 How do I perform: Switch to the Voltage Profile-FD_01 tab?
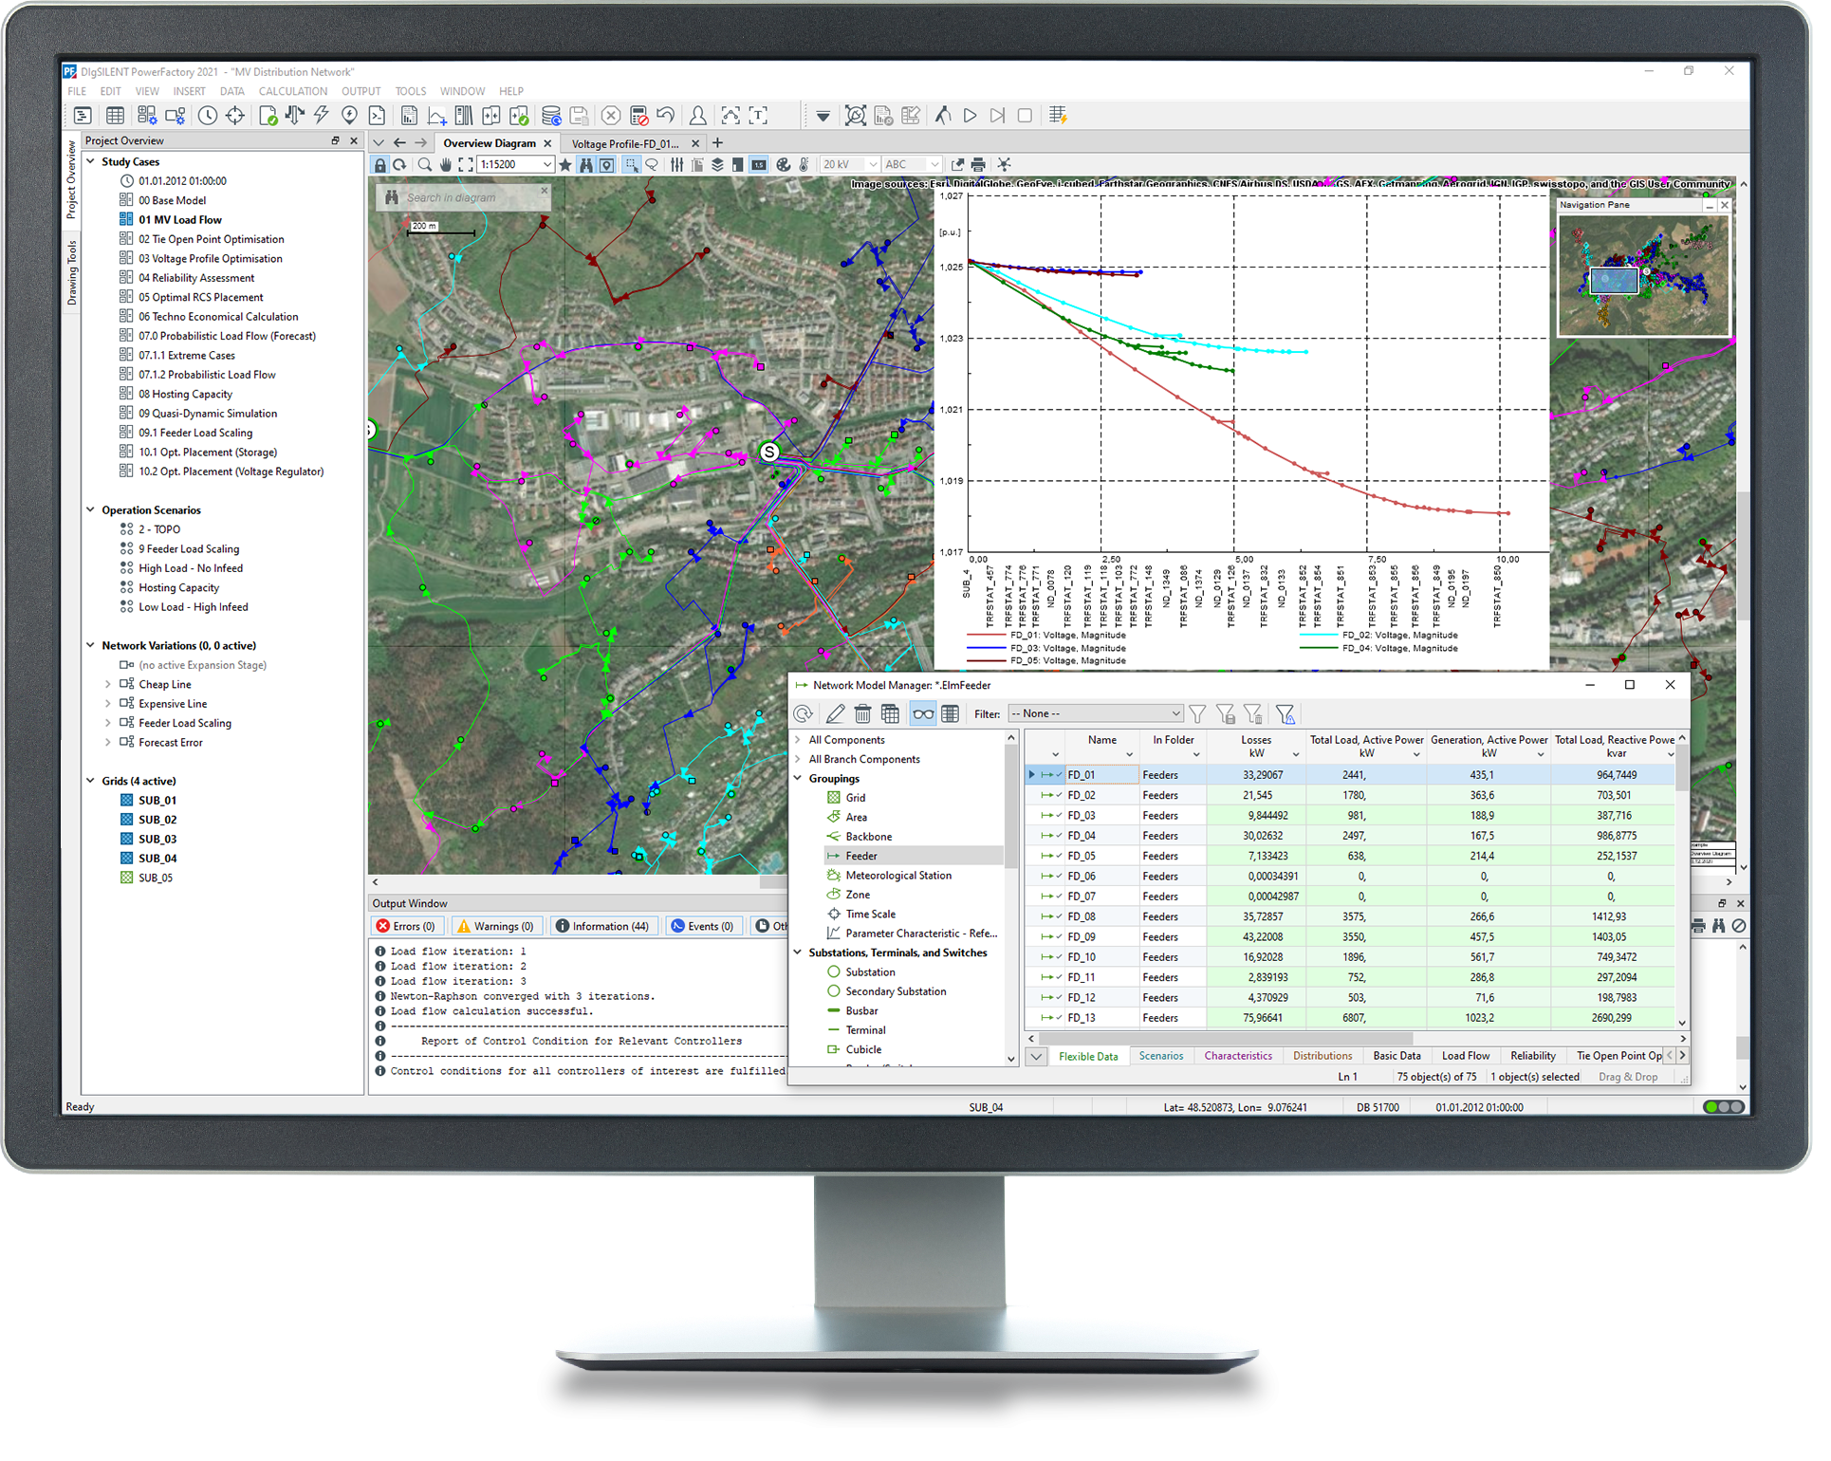[x=624, y=144]
